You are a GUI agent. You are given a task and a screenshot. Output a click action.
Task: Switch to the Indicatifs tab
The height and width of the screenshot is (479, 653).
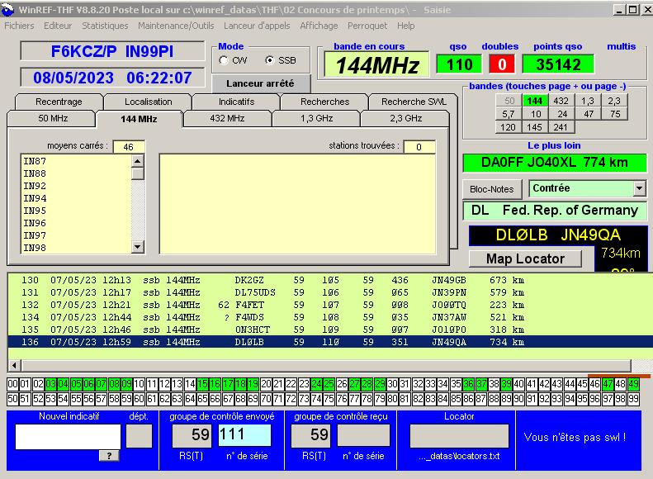point(237,102)
